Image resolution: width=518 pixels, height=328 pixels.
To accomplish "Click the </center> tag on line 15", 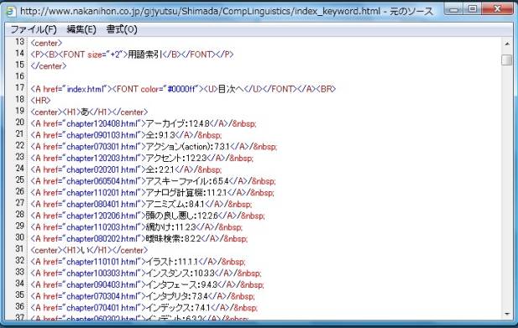I will 49,66.
